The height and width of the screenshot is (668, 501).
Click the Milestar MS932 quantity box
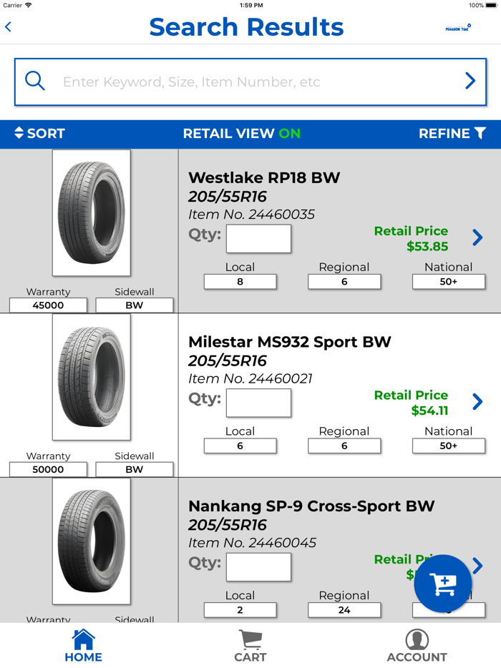258,403
